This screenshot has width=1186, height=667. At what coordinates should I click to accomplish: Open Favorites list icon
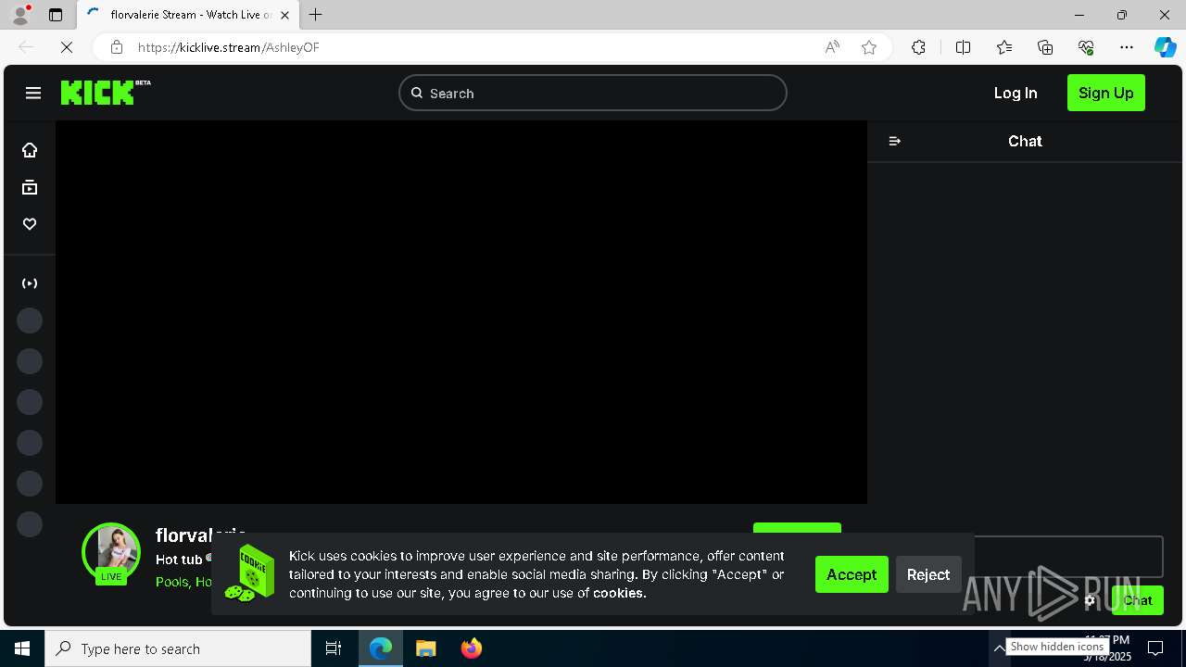[x=1004, y=47]
